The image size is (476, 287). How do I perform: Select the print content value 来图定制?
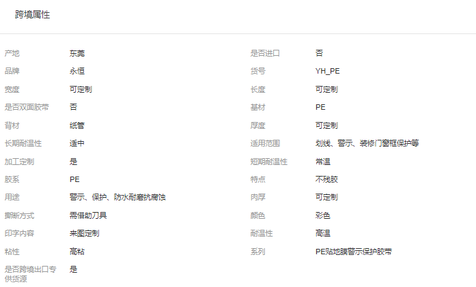pyautogui.click(x=85, y=233)
